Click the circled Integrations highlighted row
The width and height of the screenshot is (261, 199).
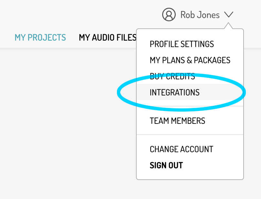190,92
